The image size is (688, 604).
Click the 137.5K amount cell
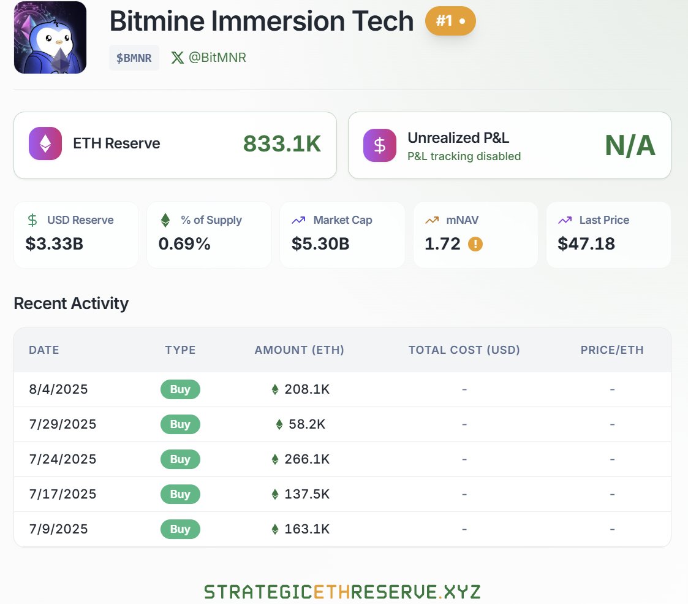click(307, 494)
